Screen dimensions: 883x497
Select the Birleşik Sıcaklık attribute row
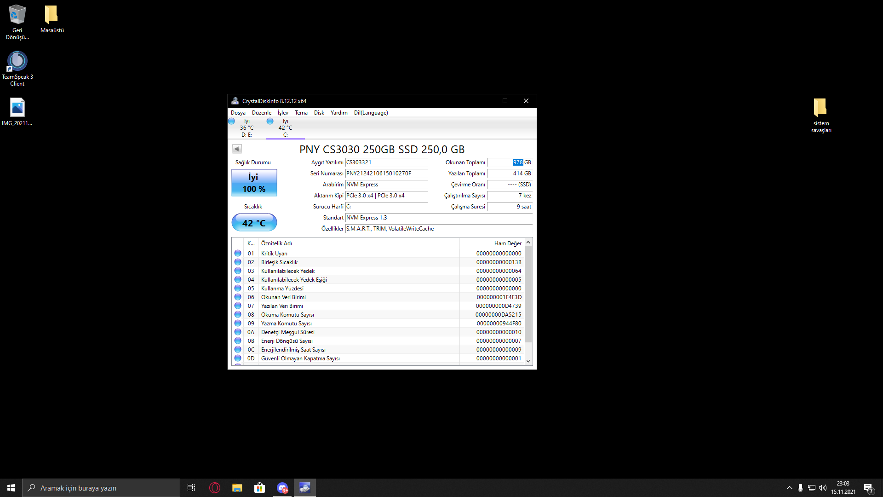[x=279, y=262]
